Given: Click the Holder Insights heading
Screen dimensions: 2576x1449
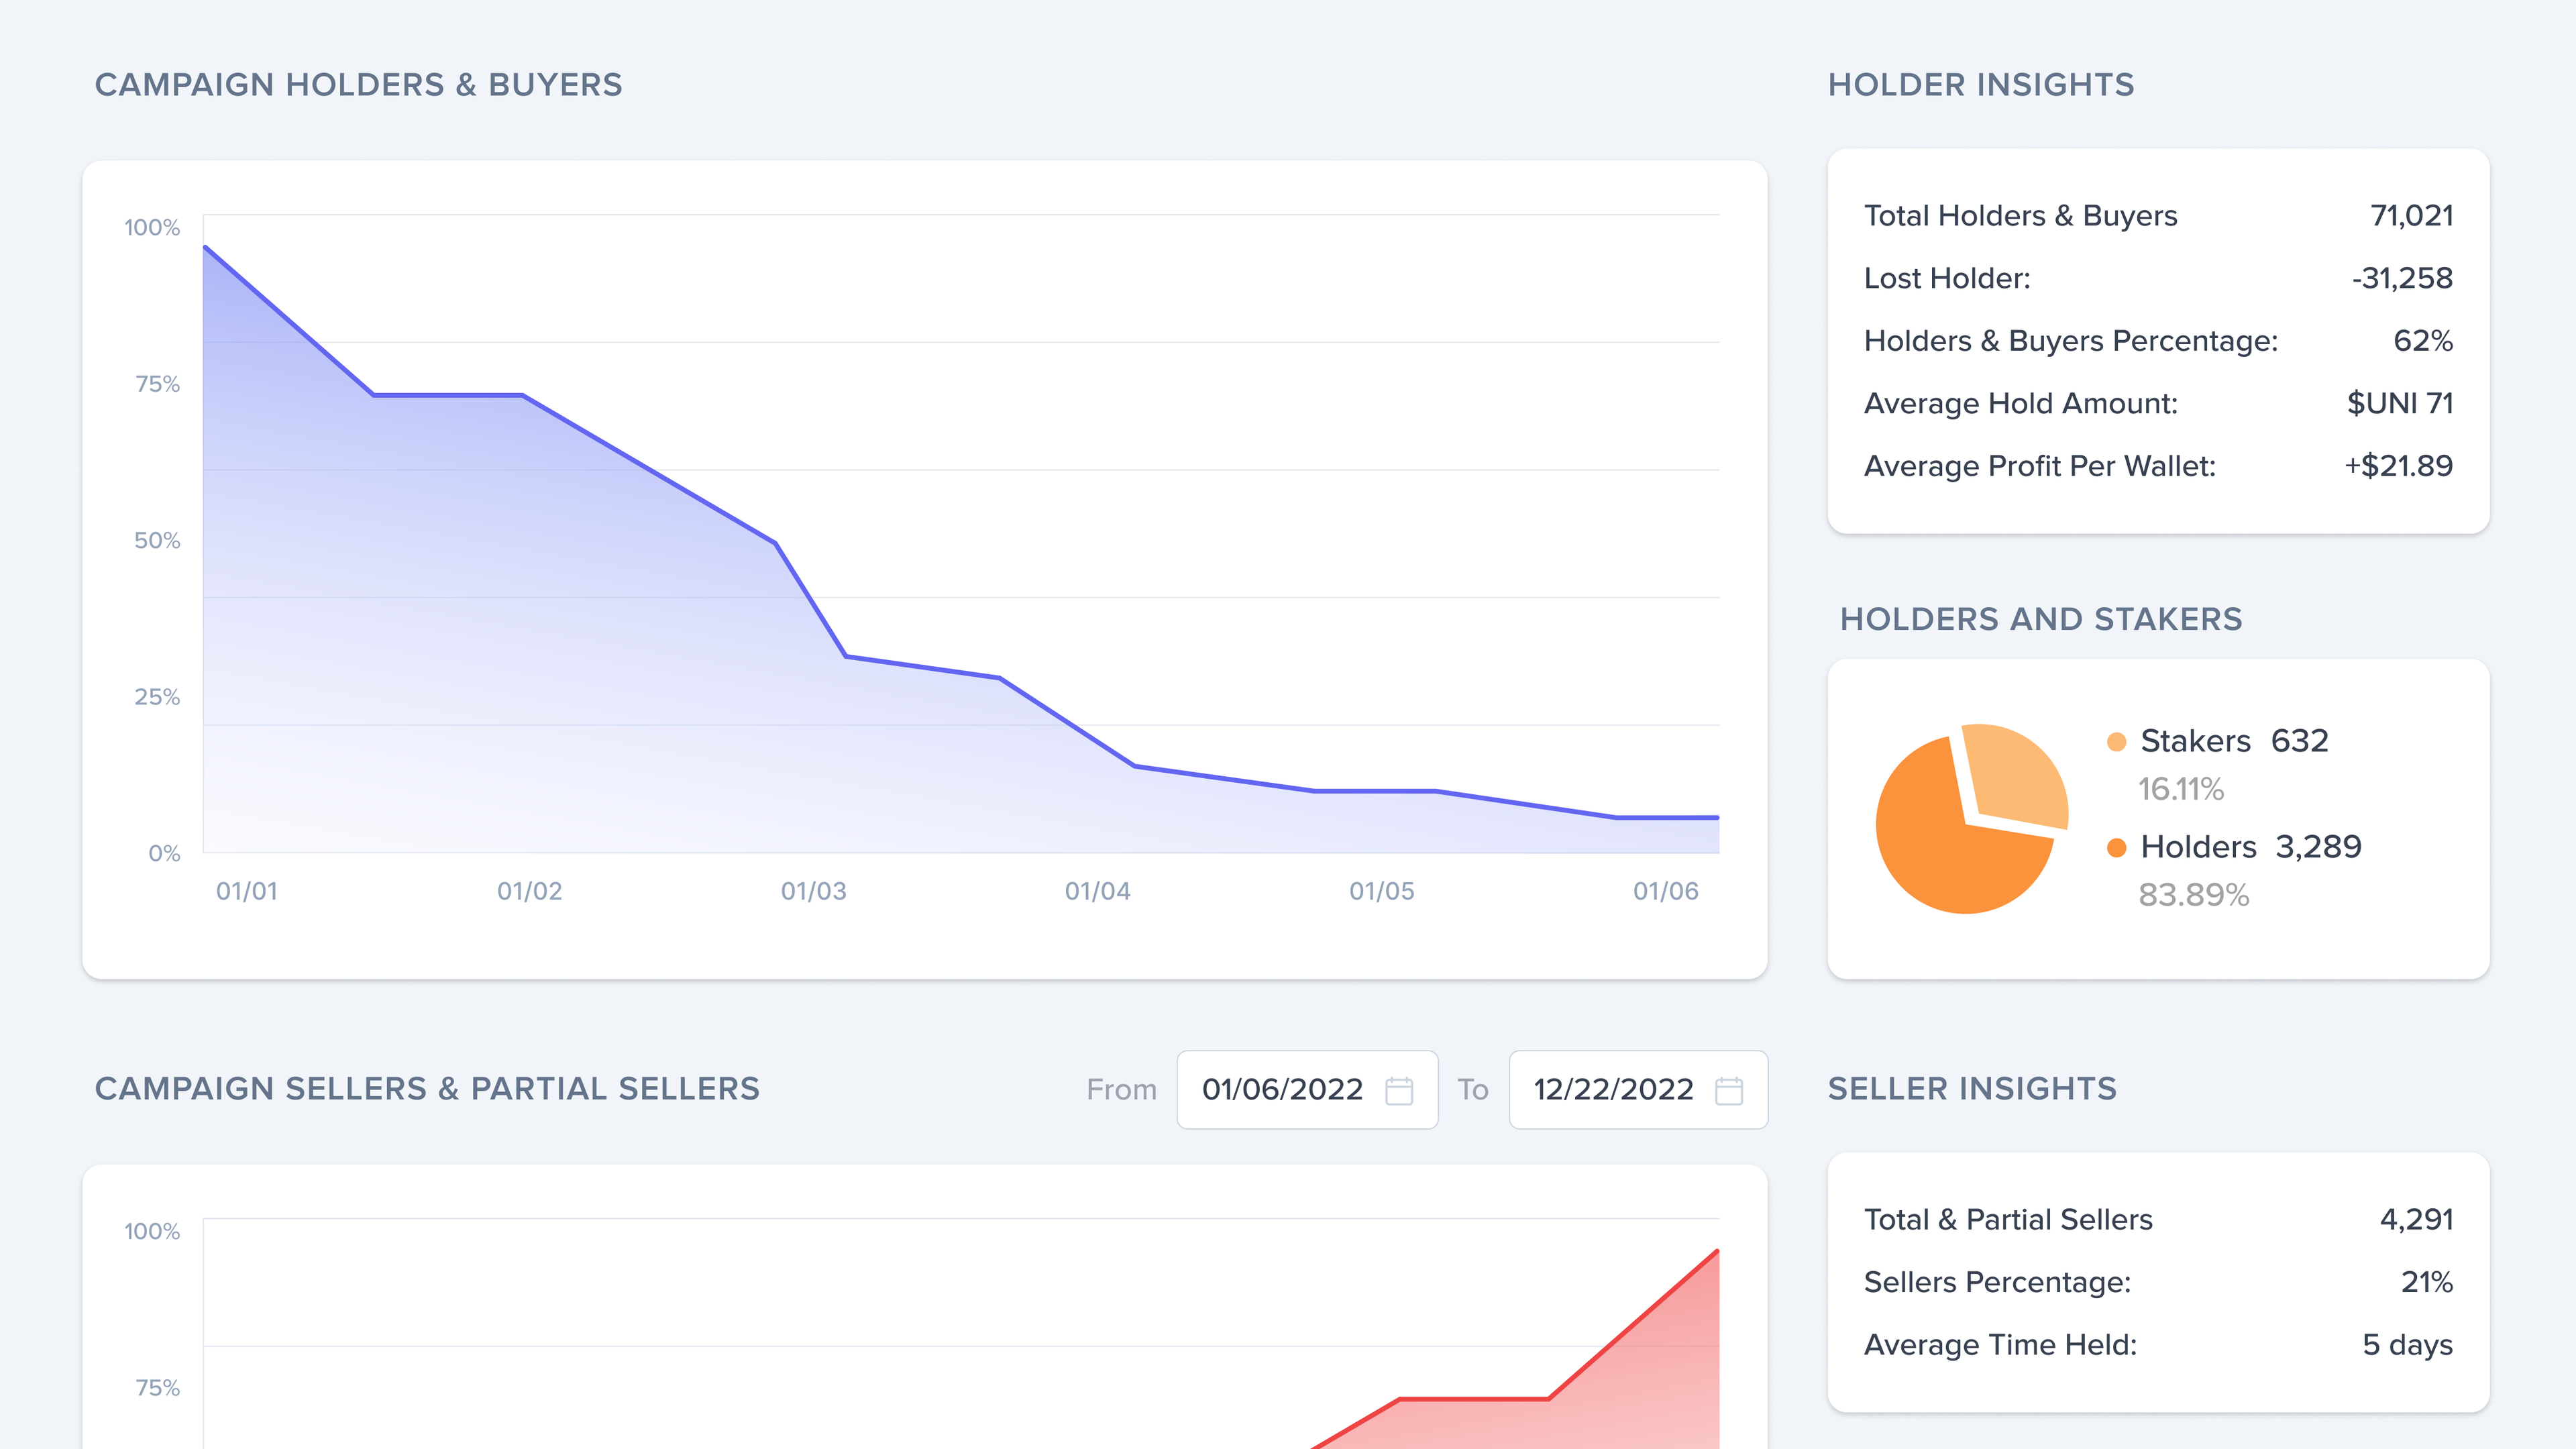Looking at the screenshot, I should point(1981,85).
